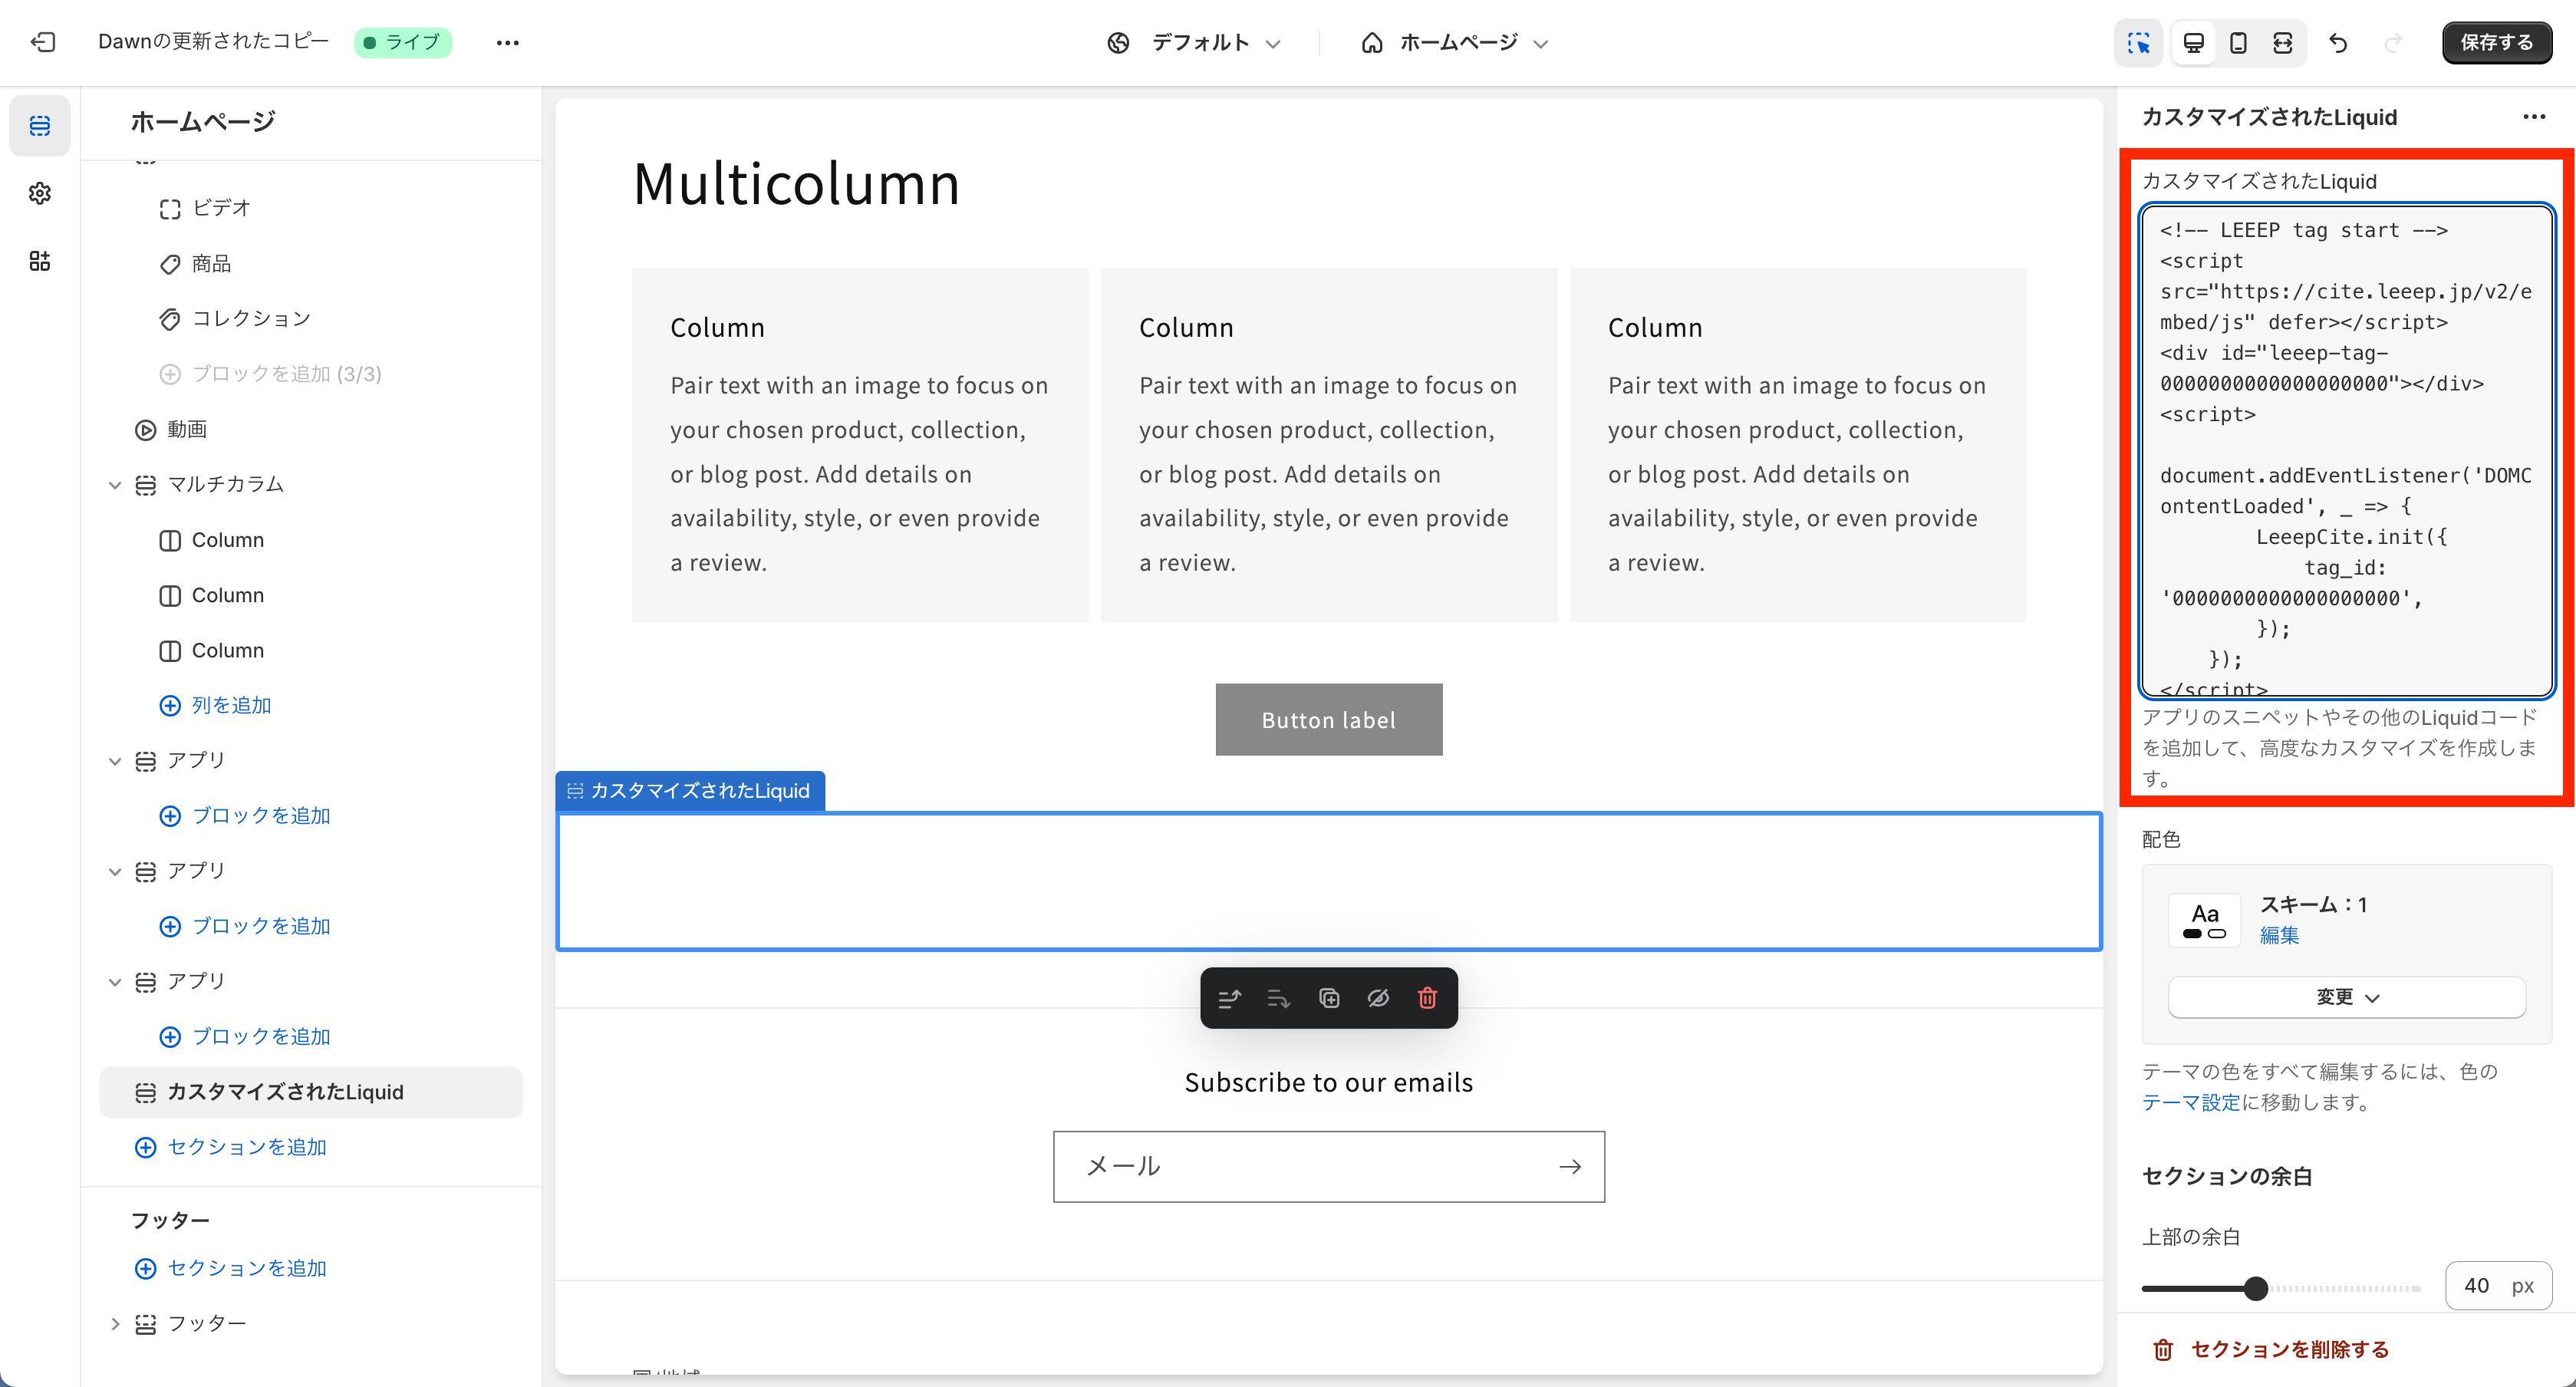Click the red trash icon in floating toolbar

pyautogui.click(x=1427, y=998)
